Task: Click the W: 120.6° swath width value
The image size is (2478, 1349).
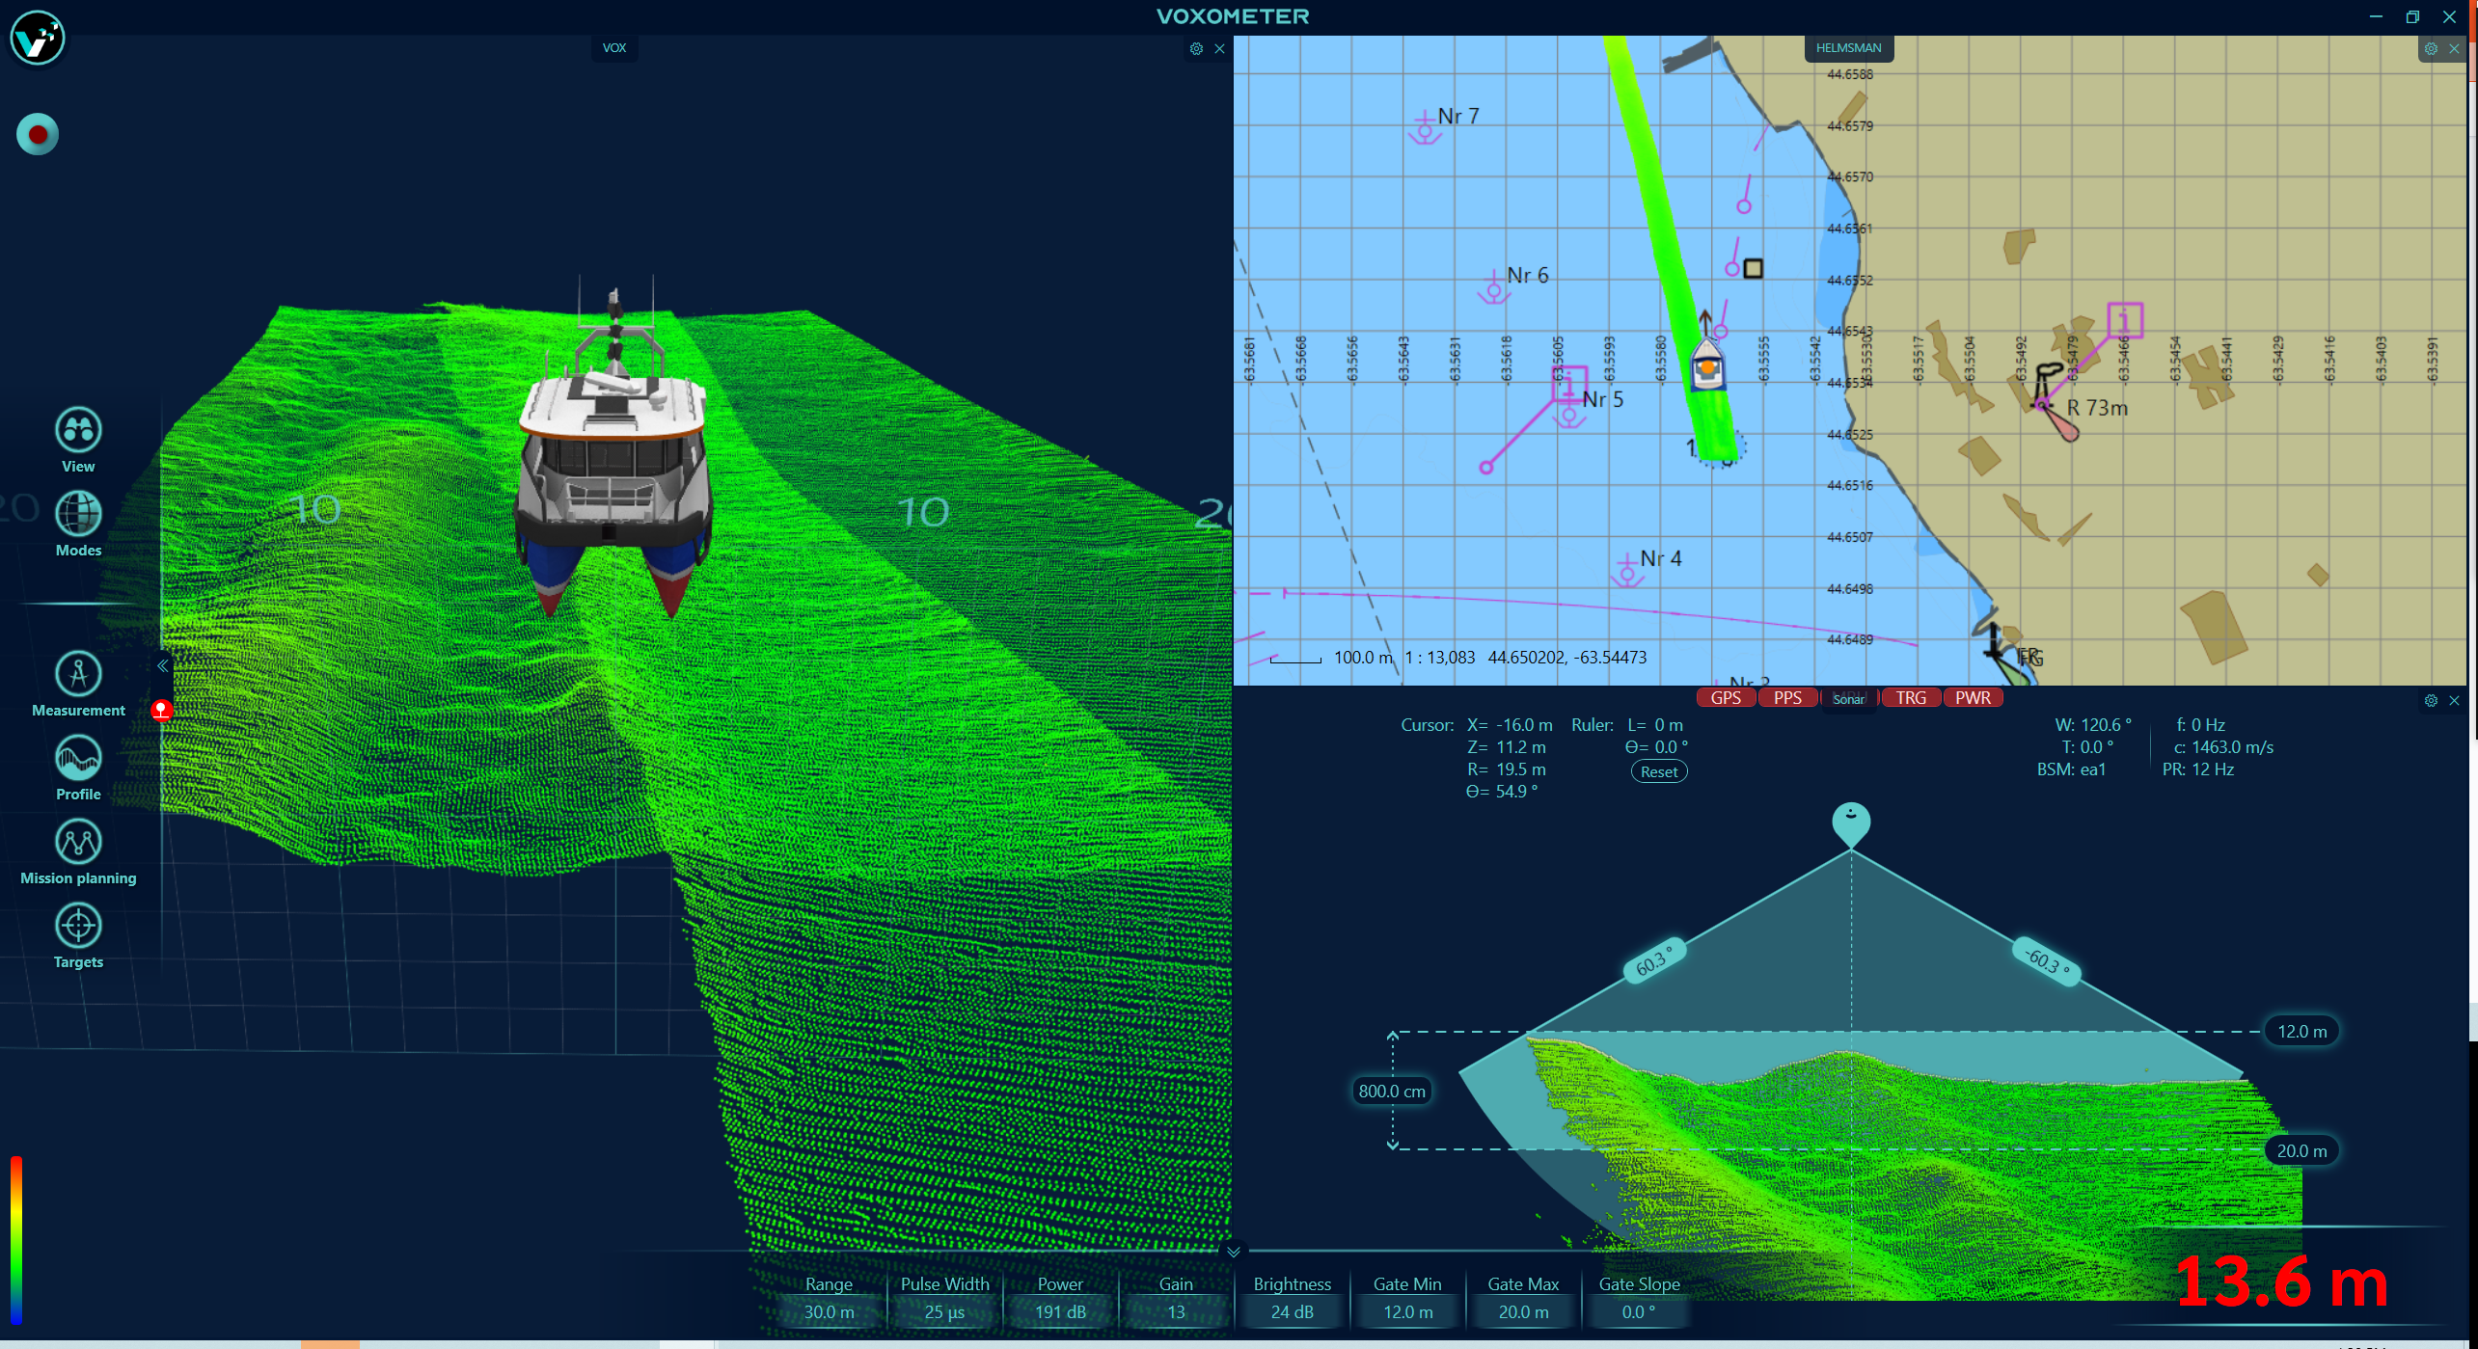Action: (x=2093, y=725)
